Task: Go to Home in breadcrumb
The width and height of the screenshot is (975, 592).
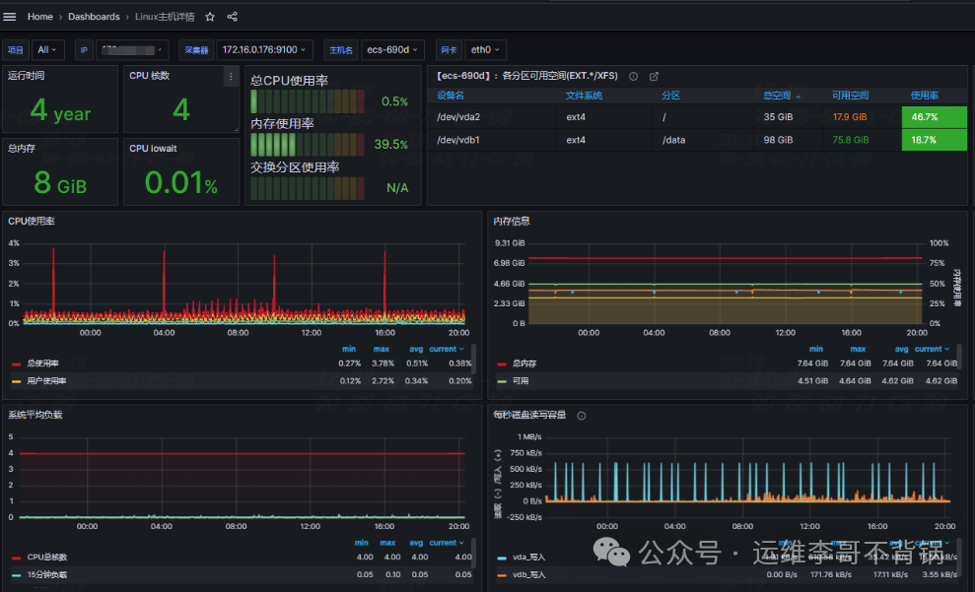Action: (x=40, y=17)
